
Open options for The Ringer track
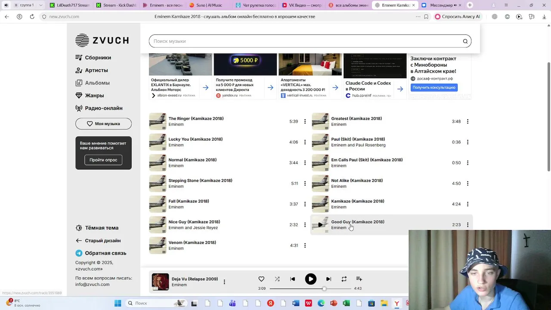pyautogui.click(x=305, y=121)
